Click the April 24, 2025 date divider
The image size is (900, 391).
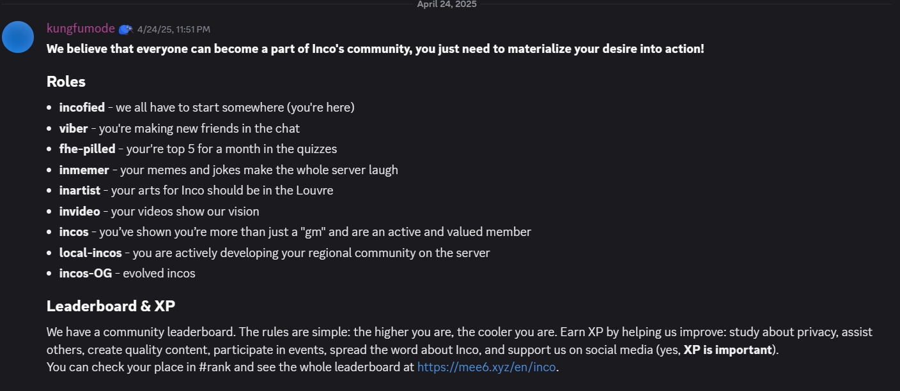(447, 4)
